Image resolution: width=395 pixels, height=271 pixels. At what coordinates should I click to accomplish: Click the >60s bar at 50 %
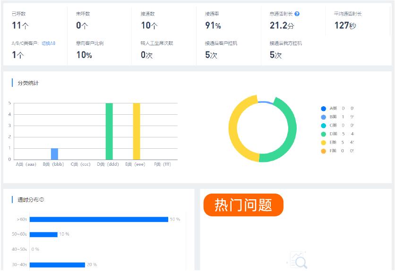(99, 220)
